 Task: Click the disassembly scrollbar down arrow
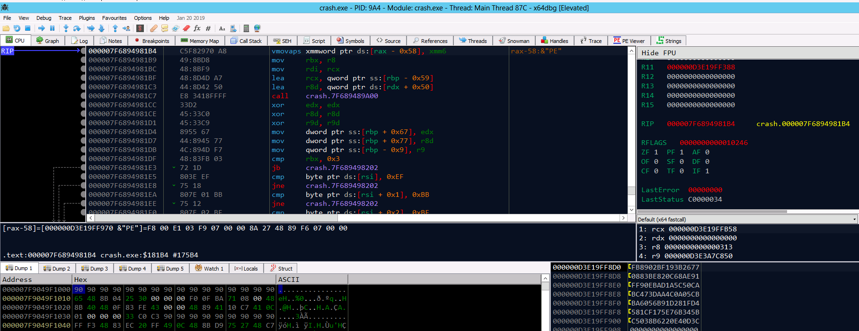(631, 210)
